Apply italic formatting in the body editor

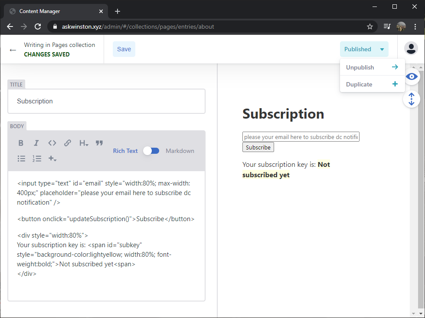pyautogui.click(x=36, y=142)
